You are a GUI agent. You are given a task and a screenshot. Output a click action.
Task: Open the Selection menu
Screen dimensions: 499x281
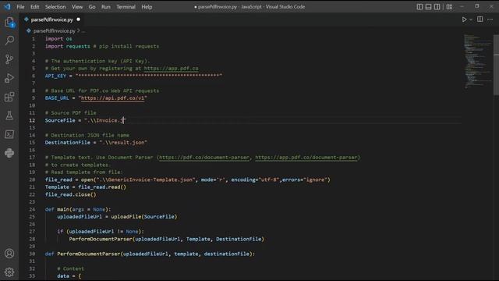[55, 7]
